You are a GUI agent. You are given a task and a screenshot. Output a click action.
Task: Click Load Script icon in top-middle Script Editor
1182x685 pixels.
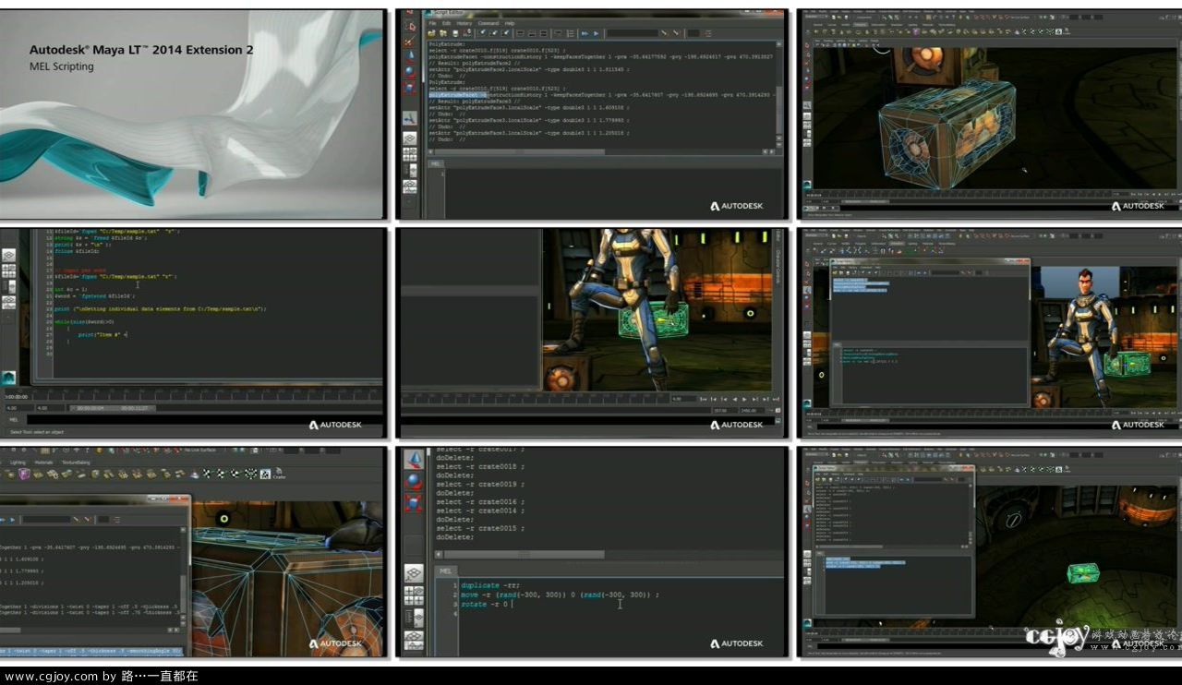(432, 33)
